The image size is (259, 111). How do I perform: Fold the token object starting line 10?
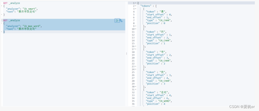click(136, 29)
